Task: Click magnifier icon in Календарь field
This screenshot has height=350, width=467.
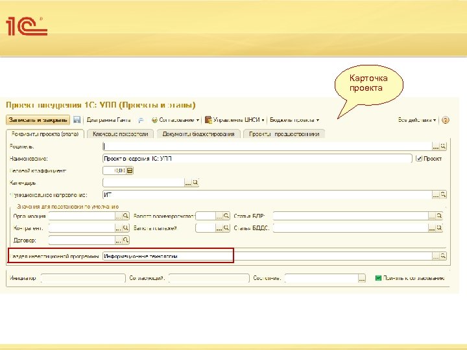Action: [x=195, y=183]
